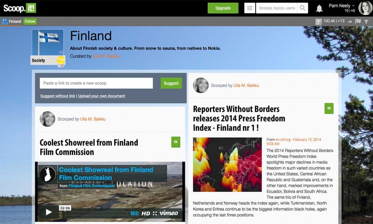Open the hamburger menu next to search
The image size is (373, 224).
point(250,8)
